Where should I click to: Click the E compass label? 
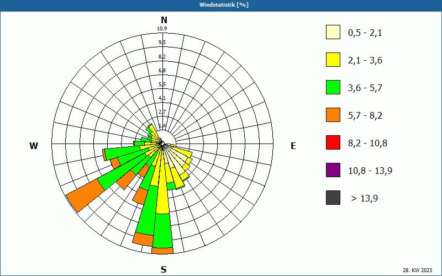click(293, 146)
